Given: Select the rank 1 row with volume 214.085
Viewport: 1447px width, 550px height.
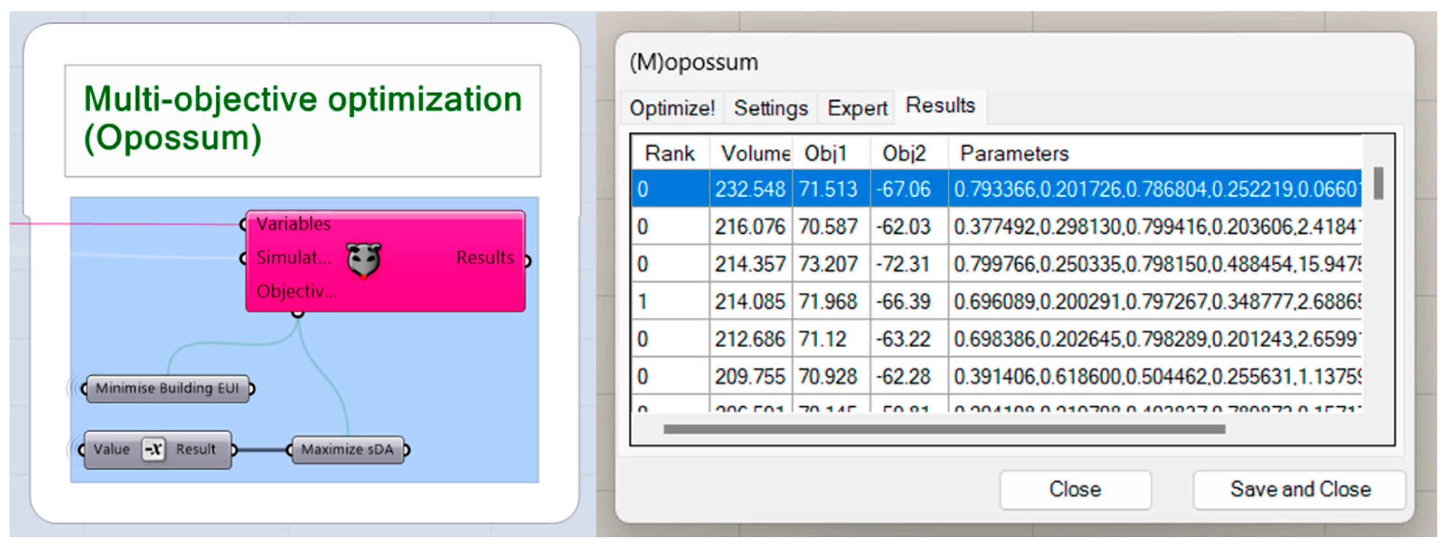Looking at the screenshot, I should tap(750, 302).
